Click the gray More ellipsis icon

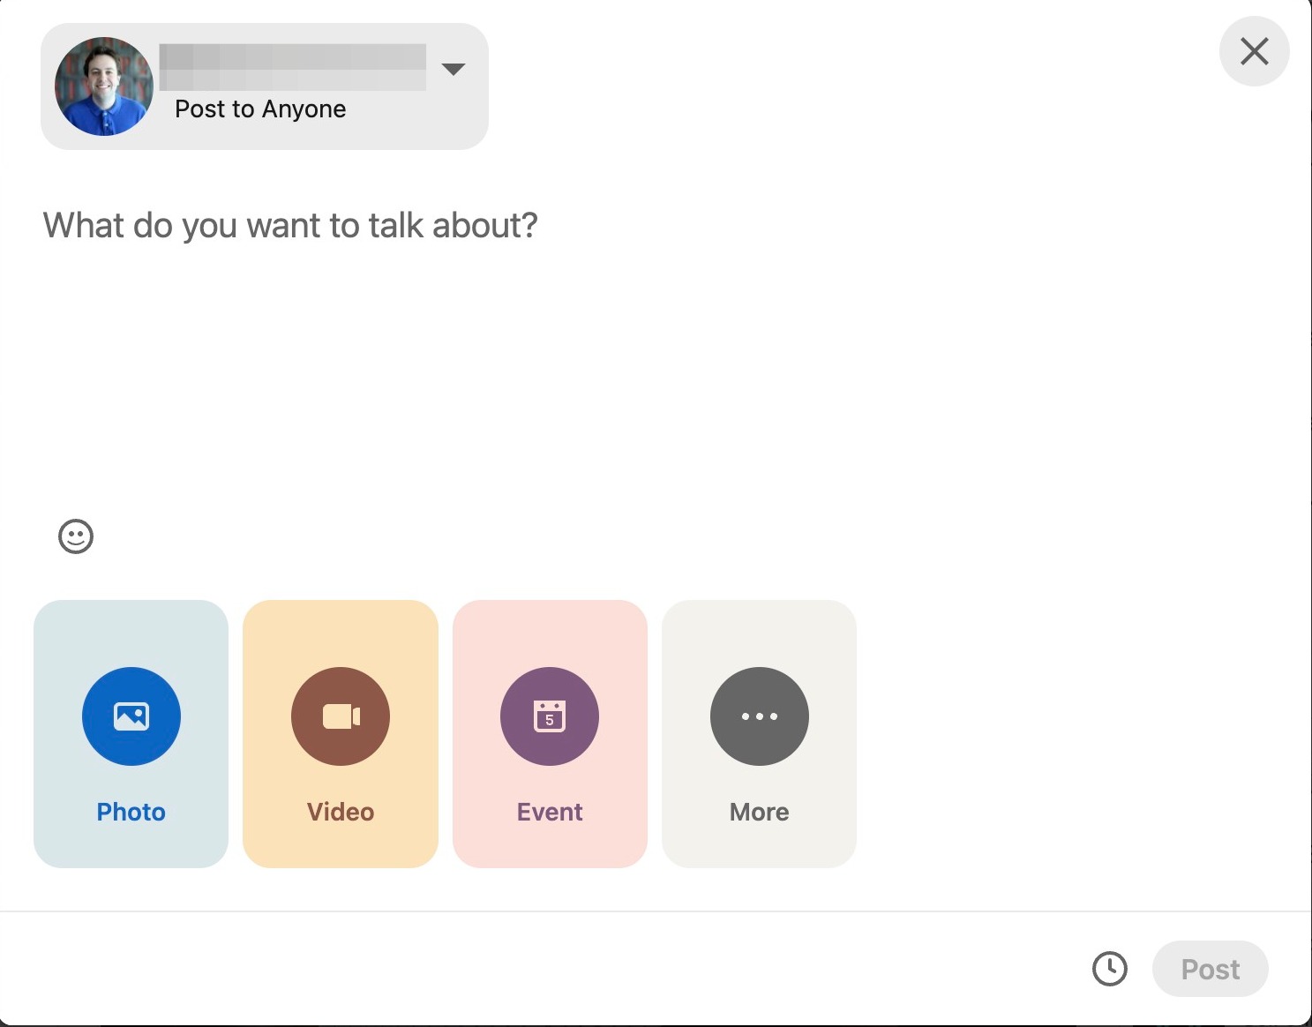[x=760, y=716]
